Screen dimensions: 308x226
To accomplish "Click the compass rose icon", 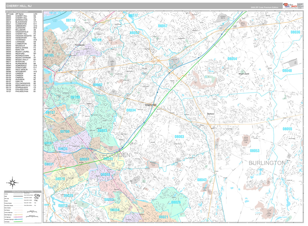I will 13,183.
